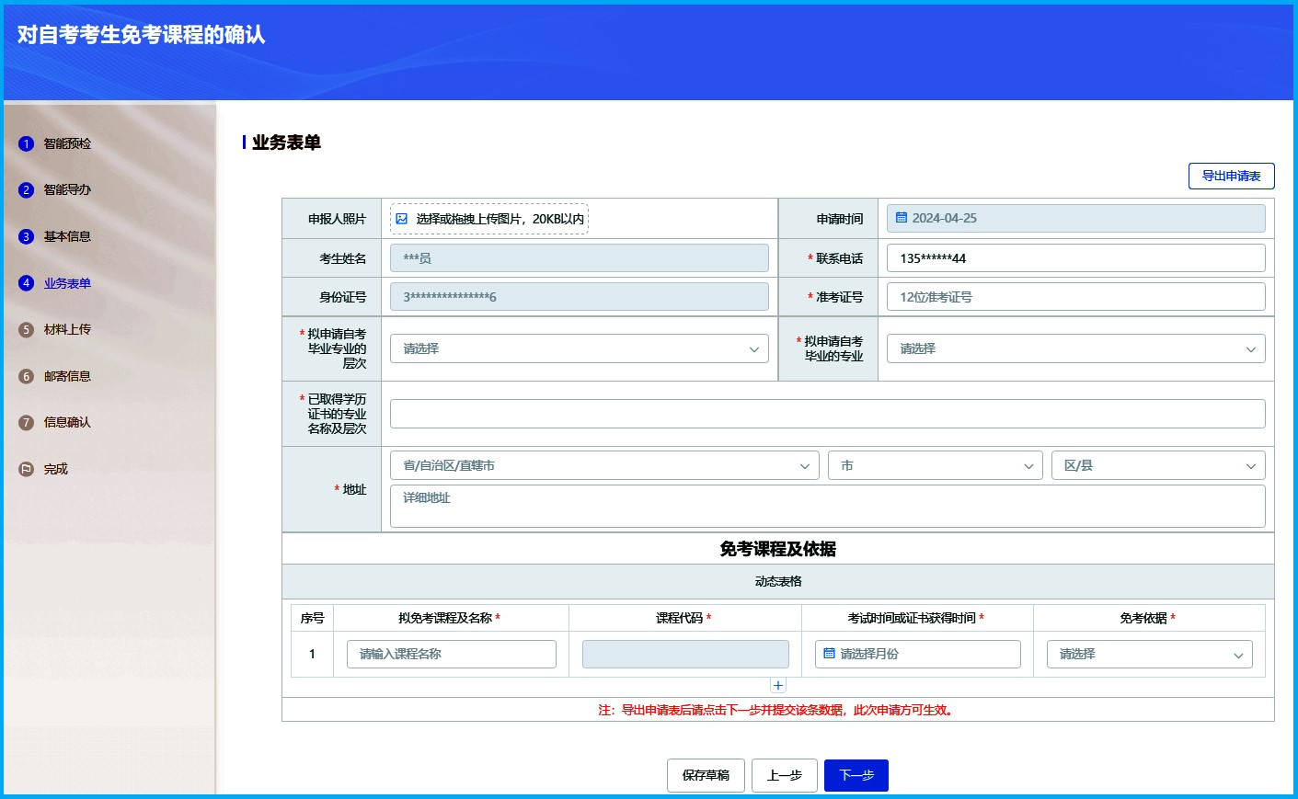
Task: Click step 7 circle icon for 信息确认
Action: click(x=26, y=422)
